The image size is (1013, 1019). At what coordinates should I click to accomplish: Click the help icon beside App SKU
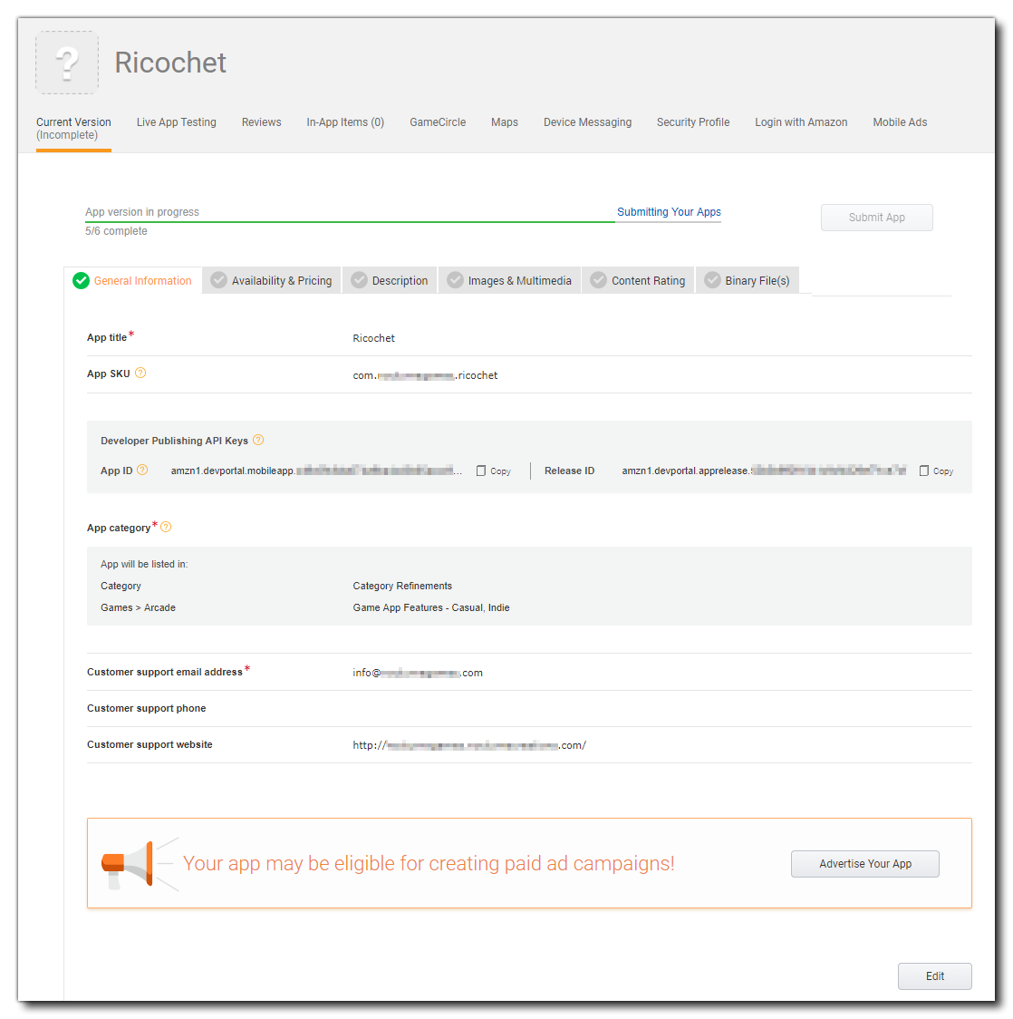(140, 374)
